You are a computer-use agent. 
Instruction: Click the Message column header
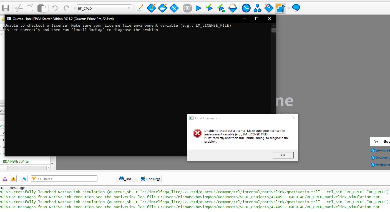(x=17, y=188)
